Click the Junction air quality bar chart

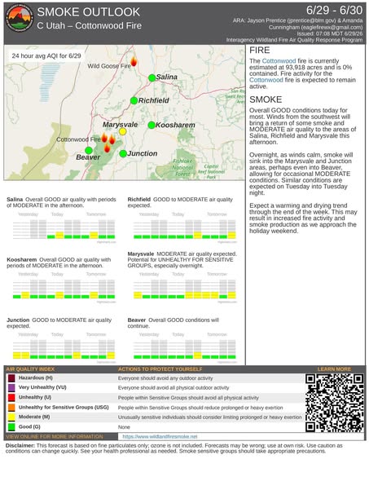(64, 348)
